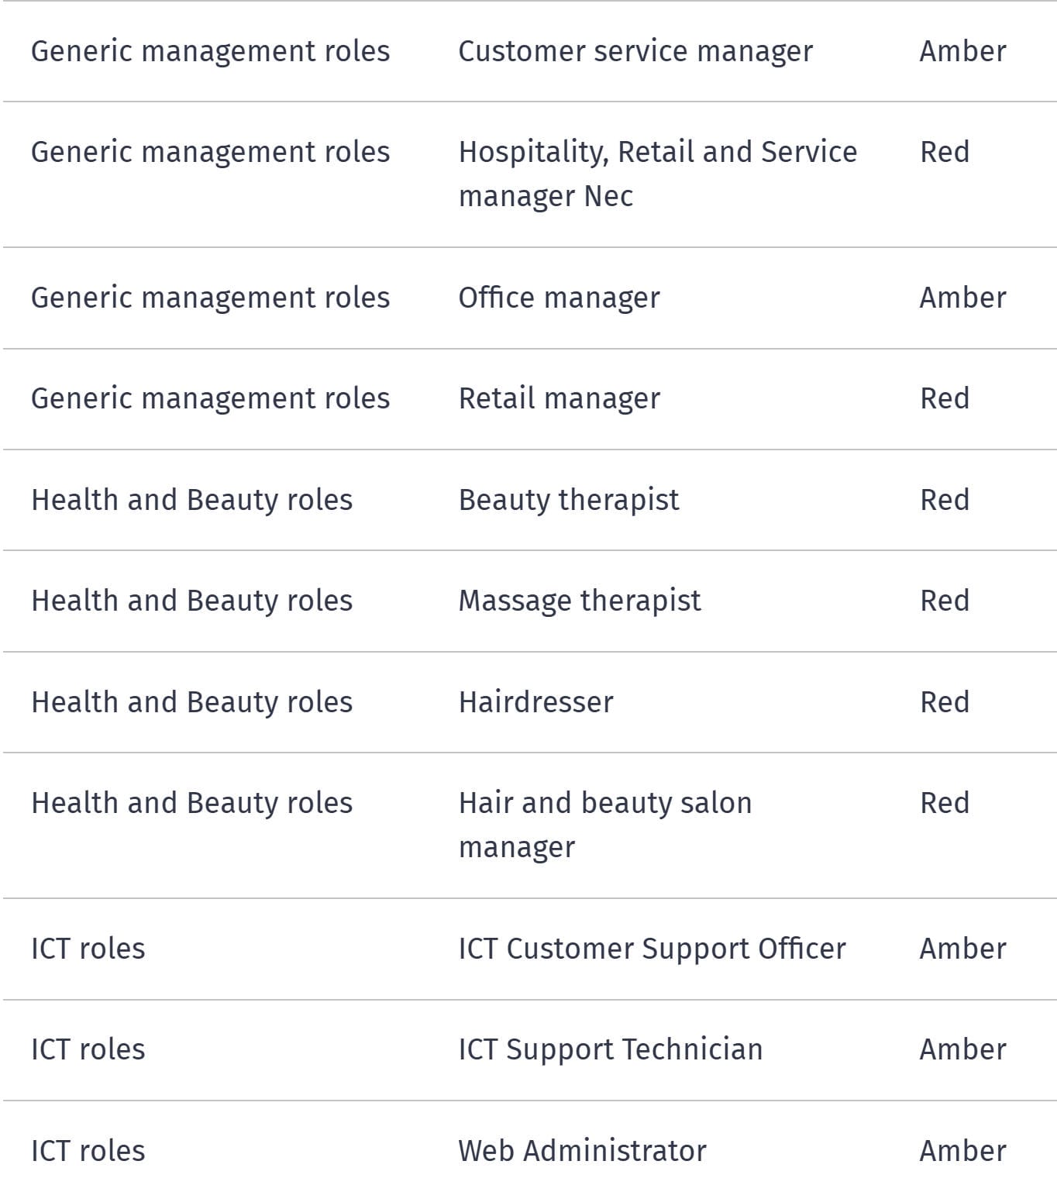Select ICT roles category in Support Technician row
This screenshot has width=1057, height=1192.
[88, 1049]
